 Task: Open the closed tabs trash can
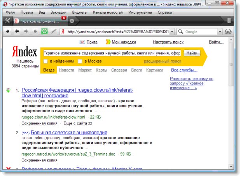click(x=229, y=21)
